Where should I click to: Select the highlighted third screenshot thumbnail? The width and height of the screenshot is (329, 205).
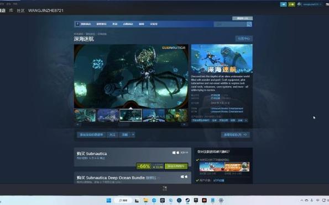(130, 115)
